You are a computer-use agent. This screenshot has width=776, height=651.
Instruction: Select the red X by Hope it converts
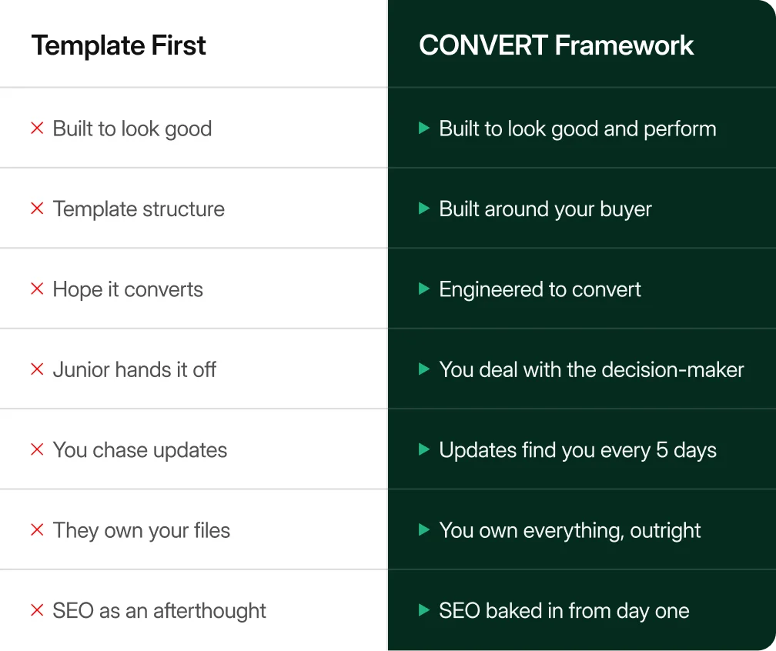(x=37, y=289)
